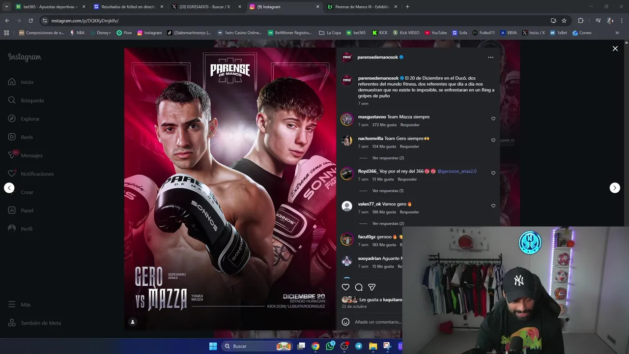Image resolution: width=629 pixels, height=354 pixels.
Task: Open WhatsApp from taskbar
Action: [x=330, y=346]
